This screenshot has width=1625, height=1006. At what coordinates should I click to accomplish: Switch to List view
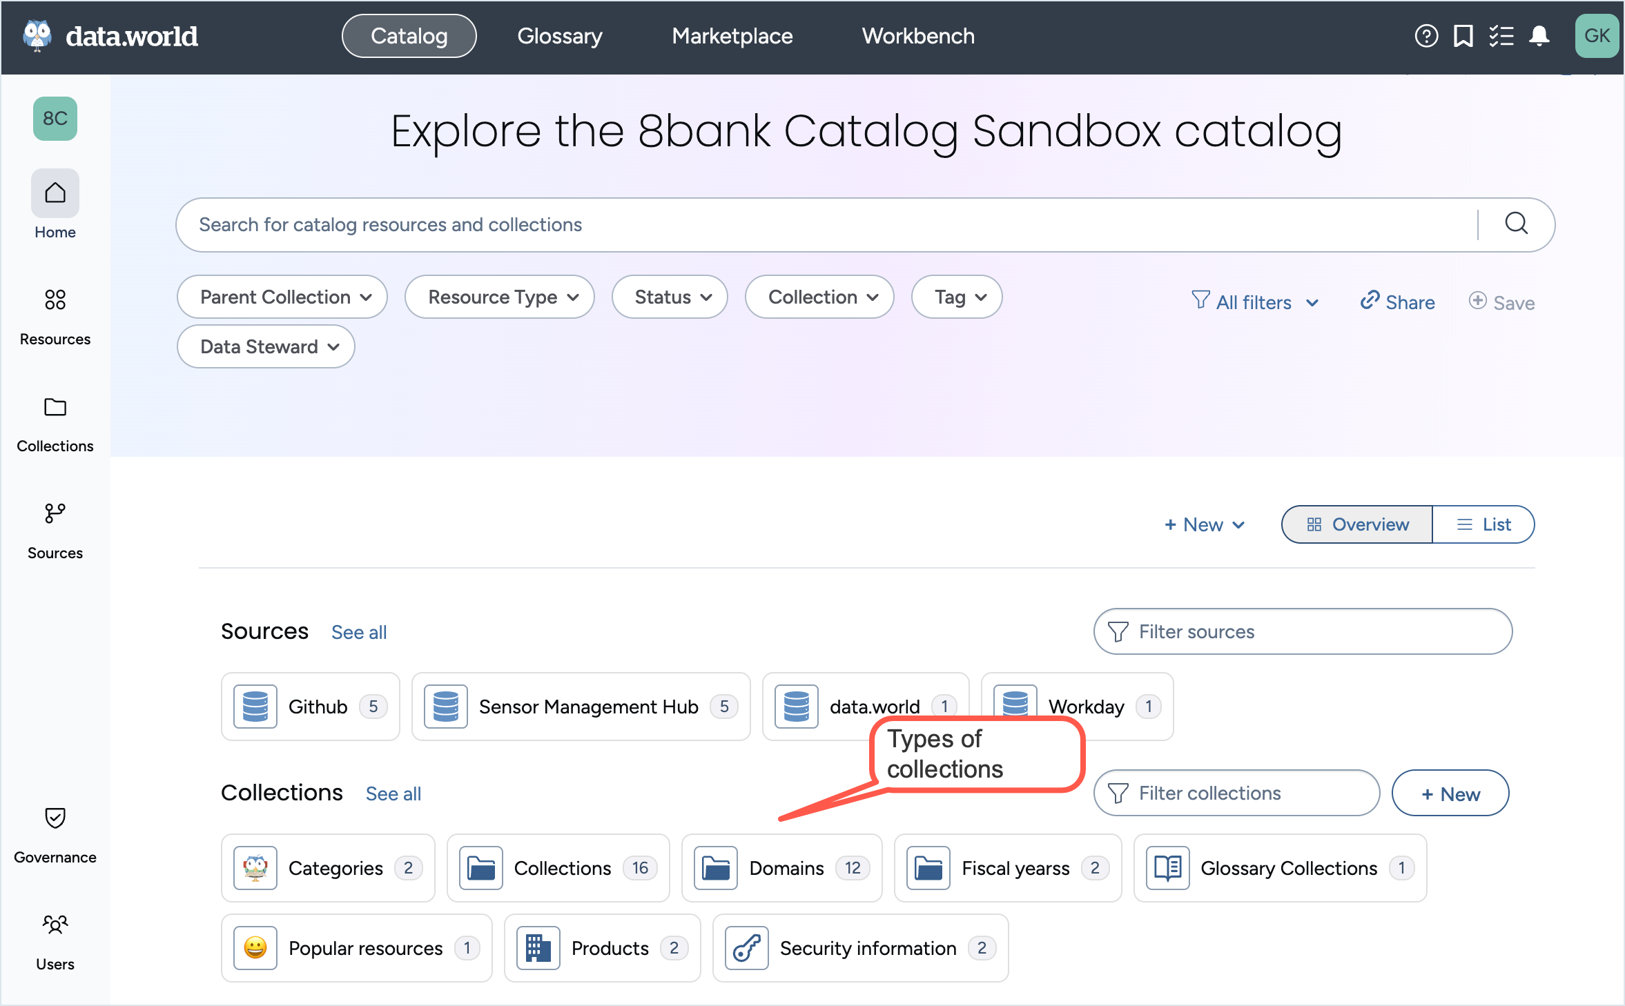(x=1483, y=524)
